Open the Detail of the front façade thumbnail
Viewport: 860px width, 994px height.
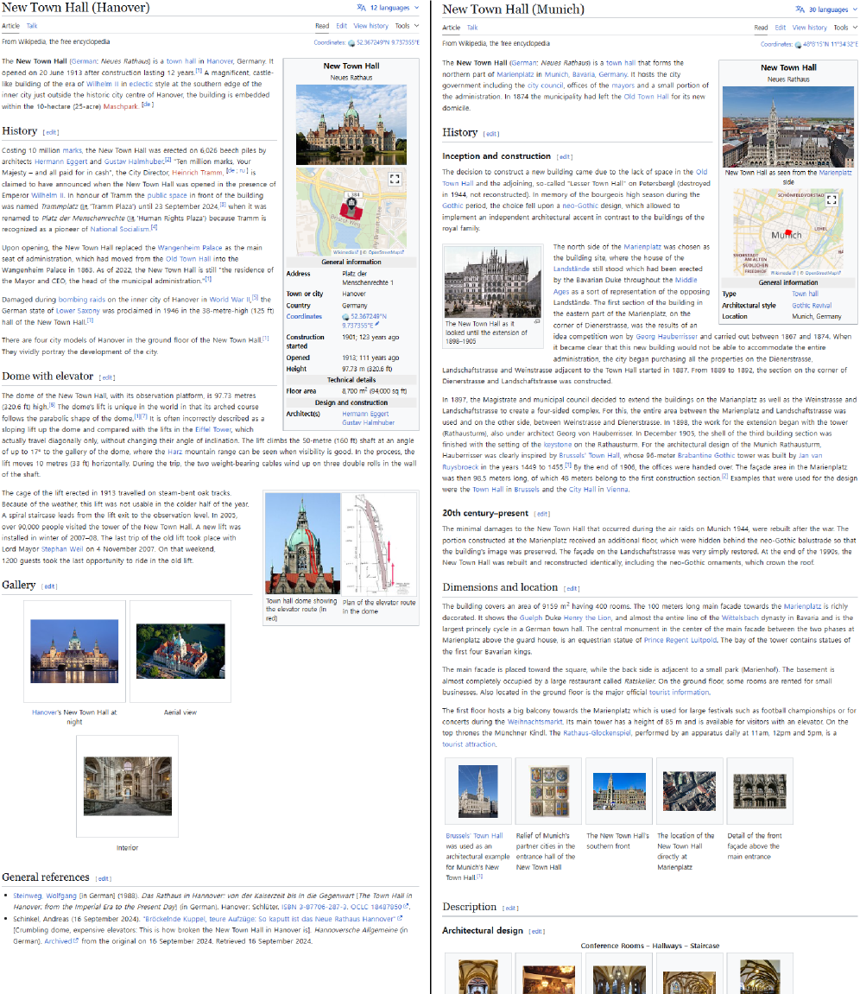tap(760, 791)
